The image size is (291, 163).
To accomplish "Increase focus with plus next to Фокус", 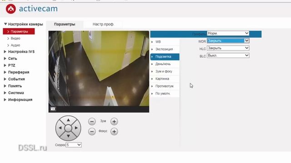I will click(114, 131).
